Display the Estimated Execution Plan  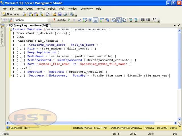click(x=85, y=20)
